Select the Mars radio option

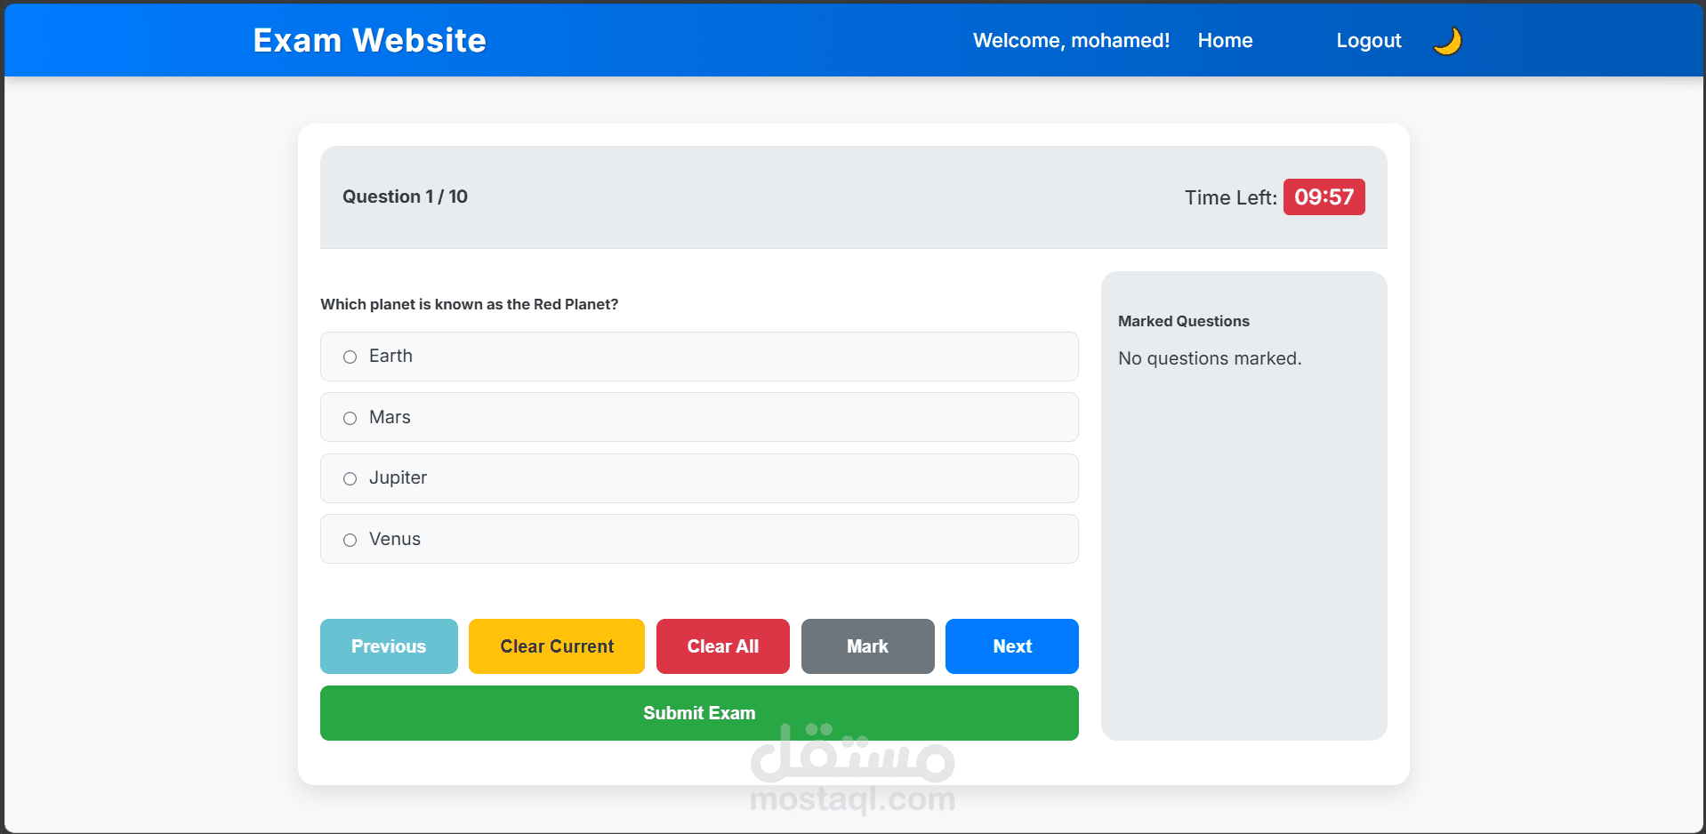pyautogui.click(x=350, y=418)
